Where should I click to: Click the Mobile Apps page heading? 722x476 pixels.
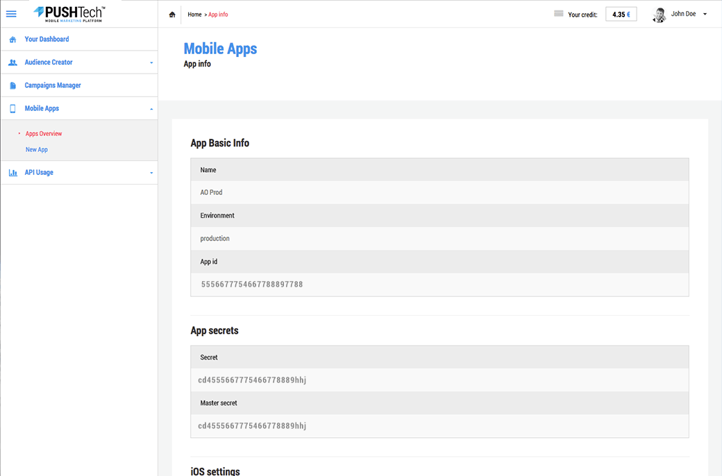pyautogui.click(x=220, y=49)
